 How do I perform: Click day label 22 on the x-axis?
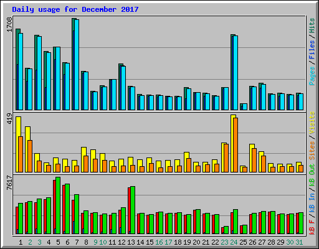[215, 242]
